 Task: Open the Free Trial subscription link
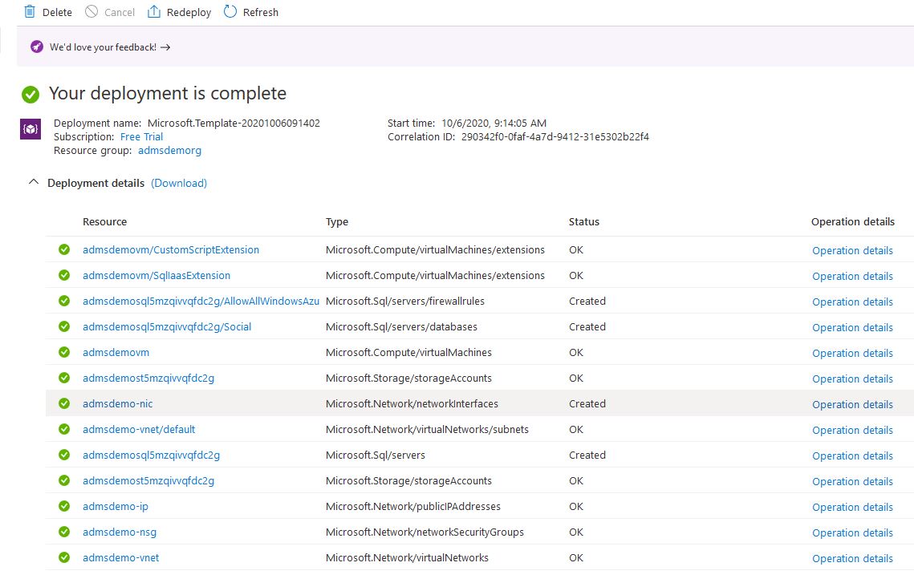click(142, 137)
